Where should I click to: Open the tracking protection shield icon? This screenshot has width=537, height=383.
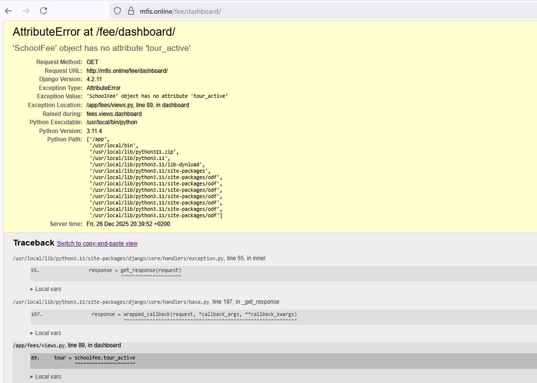pyautogui.click(x=117, y=11)
